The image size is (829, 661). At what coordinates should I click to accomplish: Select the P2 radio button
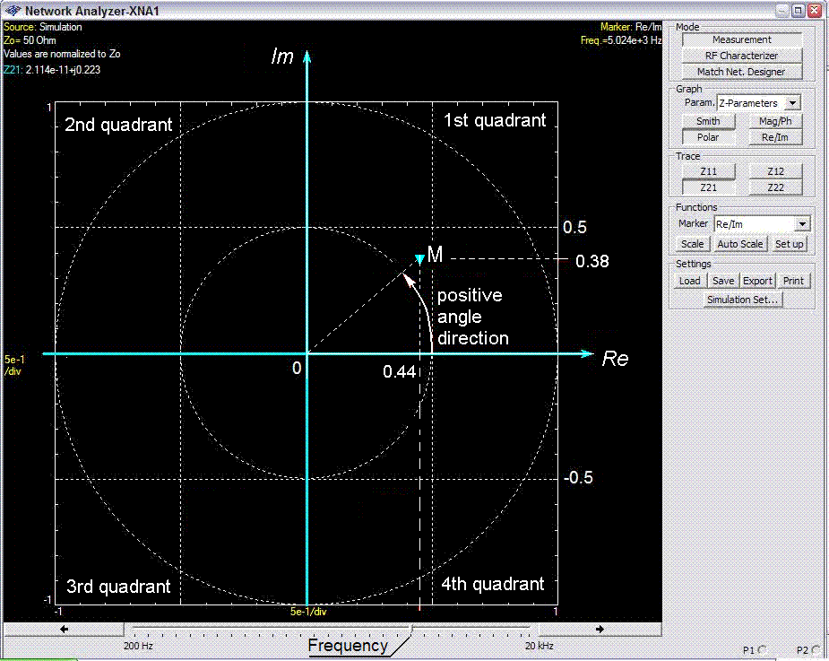coord(815,649)
